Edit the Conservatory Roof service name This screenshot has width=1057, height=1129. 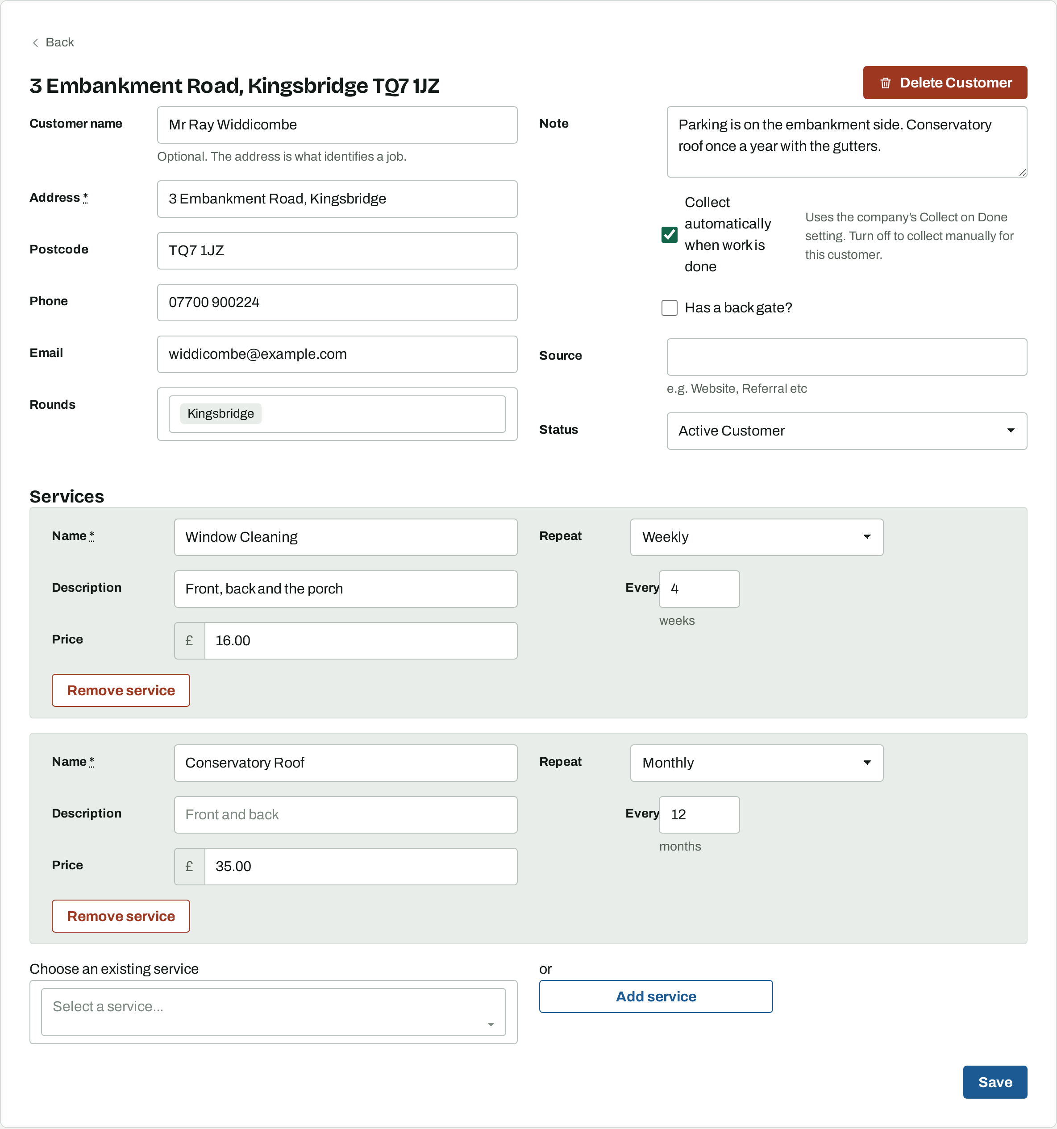pyautogui.click(x=345, y=763)
